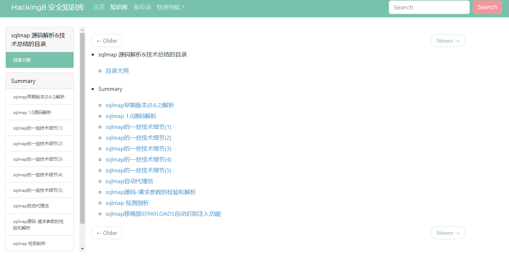Focus the Search input field
Viewport: 509px width, 257px height.
point(429,7)
